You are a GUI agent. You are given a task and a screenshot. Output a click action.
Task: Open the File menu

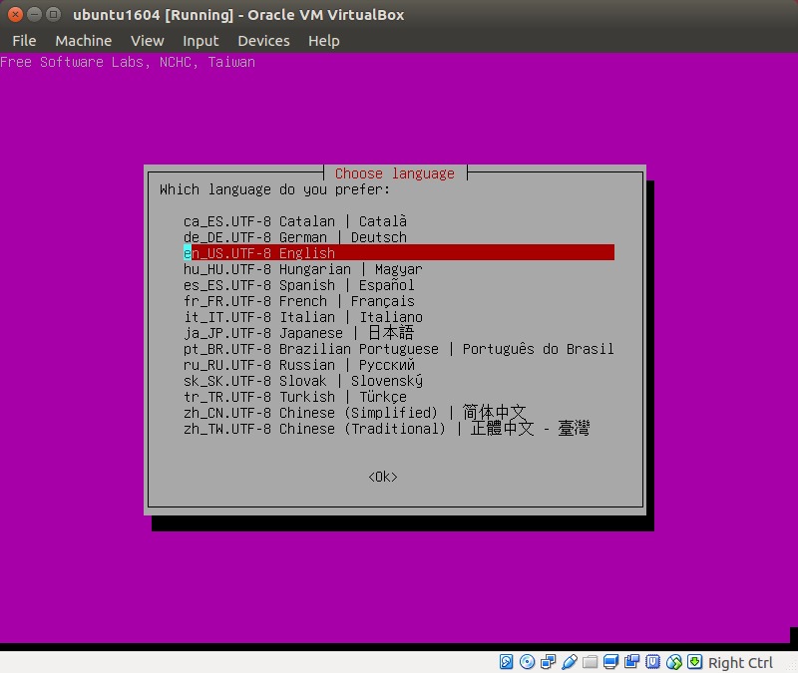point(24,41)
